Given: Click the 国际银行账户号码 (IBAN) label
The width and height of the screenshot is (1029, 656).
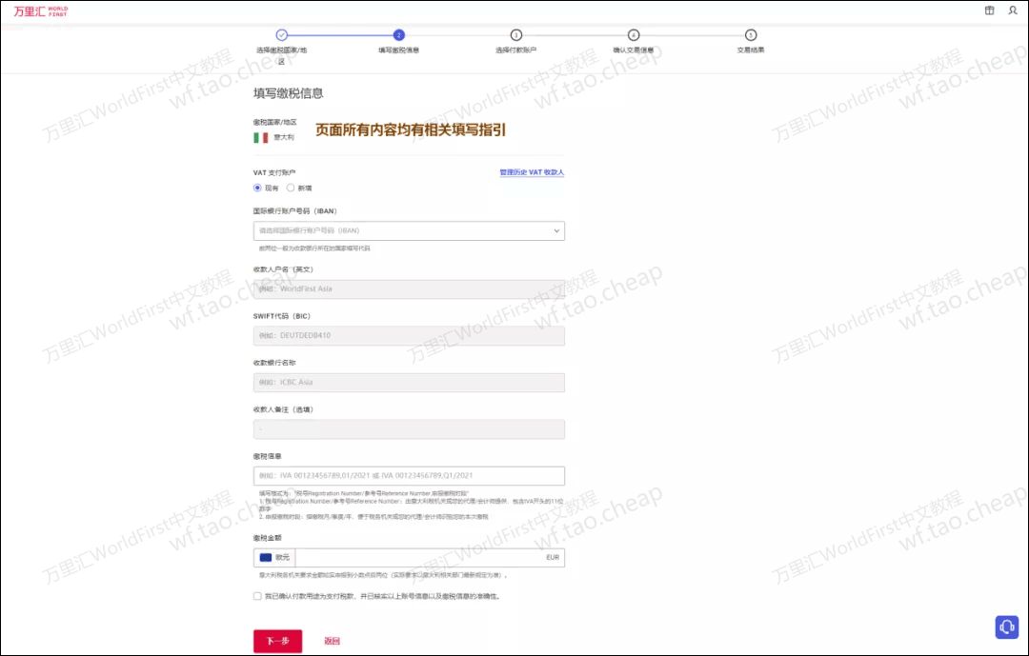Looking at the screenshot, I should pyautogui.click(x=295, y=211).
